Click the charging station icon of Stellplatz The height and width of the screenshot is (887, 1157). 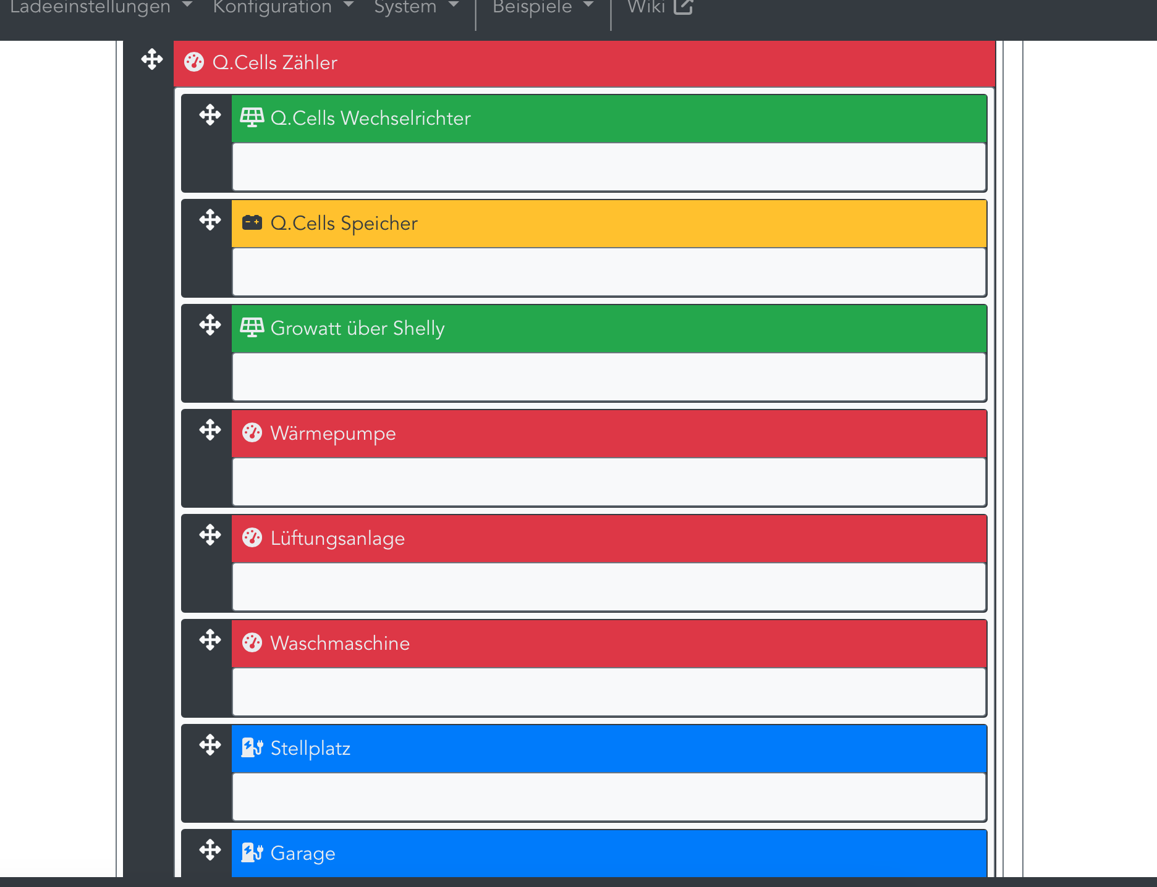click(252, 747)
